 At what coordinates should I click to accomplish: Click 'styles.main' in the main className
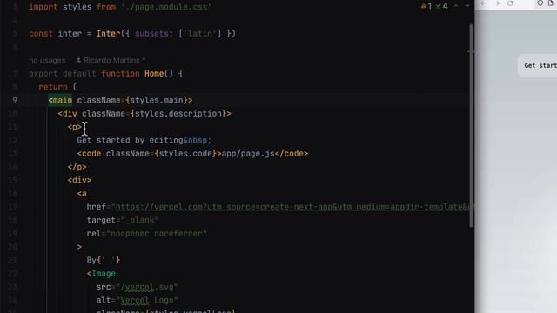[157, 101]
